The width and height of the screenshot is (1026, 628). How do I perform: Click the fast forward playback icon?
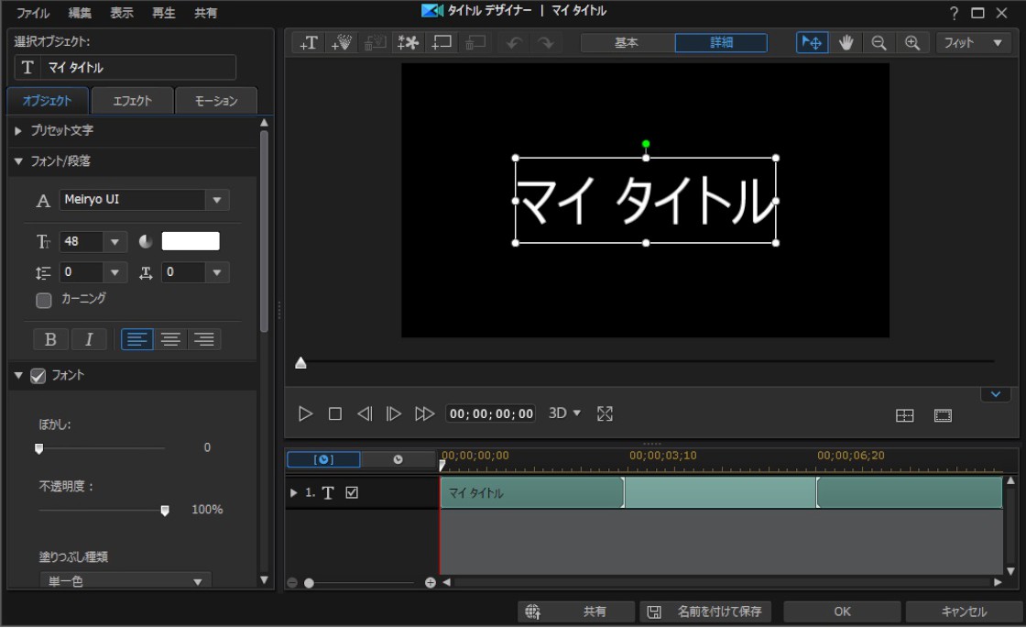point(424,414)
